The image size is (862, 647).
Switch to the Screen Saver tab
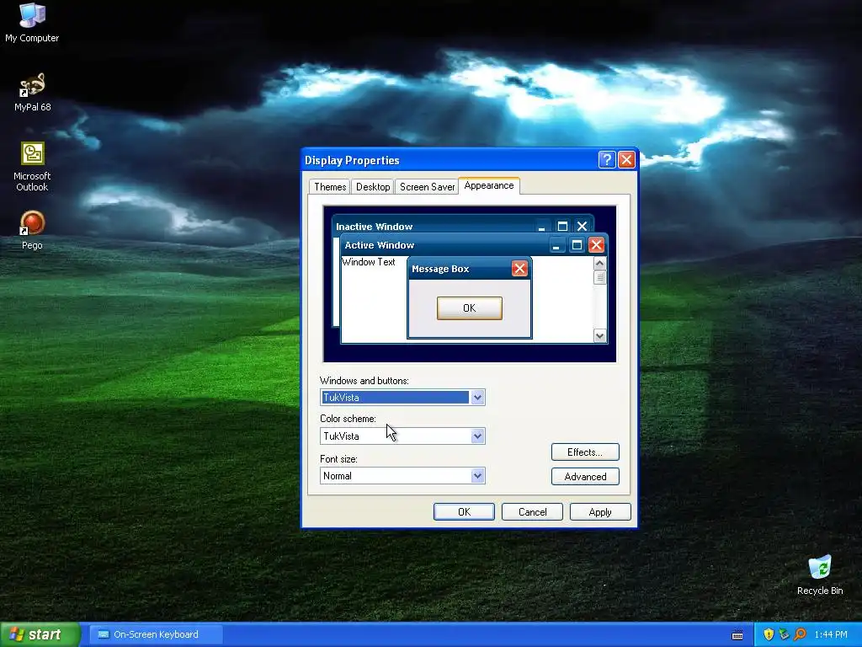427,186
